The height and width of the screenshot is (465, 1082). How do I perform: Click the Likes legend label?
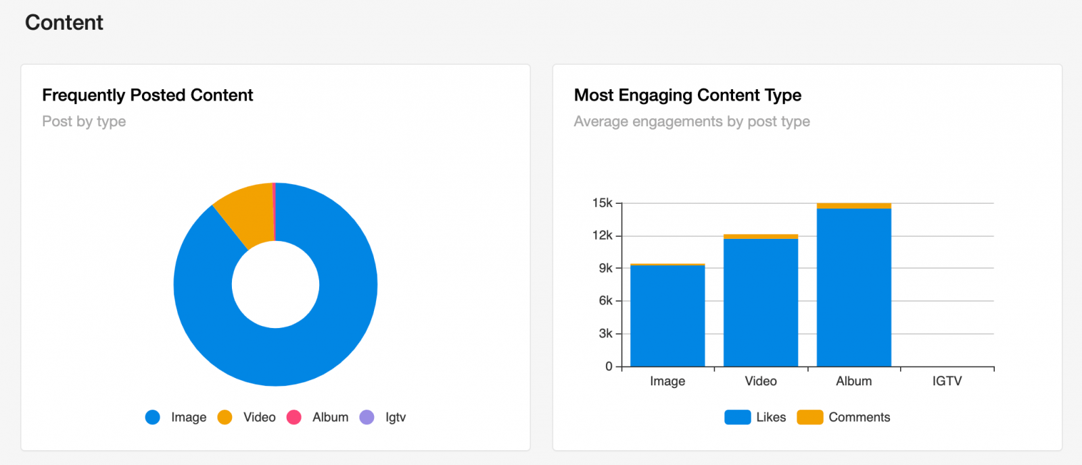click(x=771, y=417)
